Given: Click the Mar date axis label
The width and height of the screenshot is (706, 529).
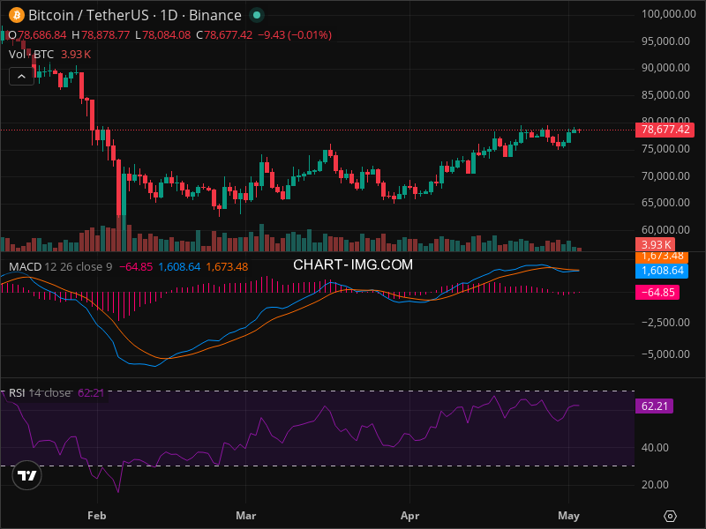Looking at the screenshot, I should [x=246, y=516].
